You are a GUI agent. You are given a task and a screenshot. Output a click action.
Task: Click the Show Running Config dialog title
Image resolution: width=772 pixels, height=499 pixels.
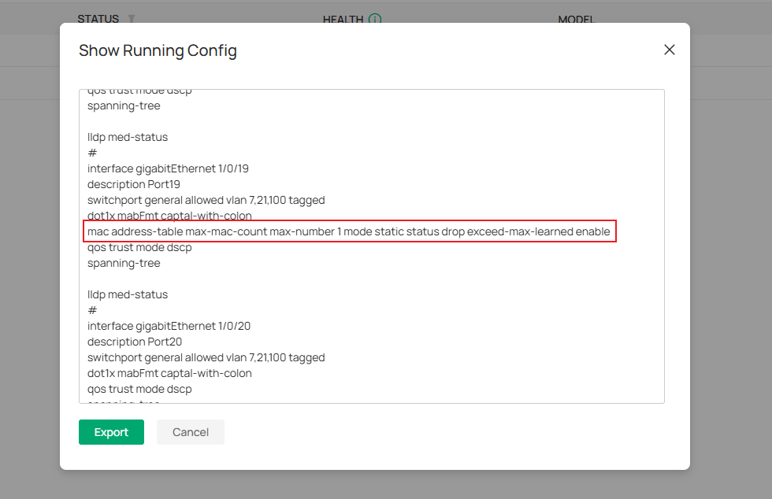pyautogui.click(x=158, y=50)
